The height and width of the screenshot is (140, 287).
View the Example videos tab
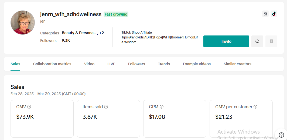(x=197, y=64)
